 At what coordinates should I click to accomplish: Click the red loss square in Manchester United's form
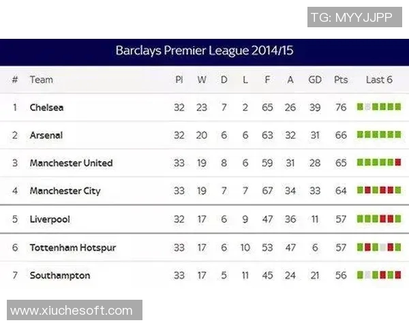[398, 163]
